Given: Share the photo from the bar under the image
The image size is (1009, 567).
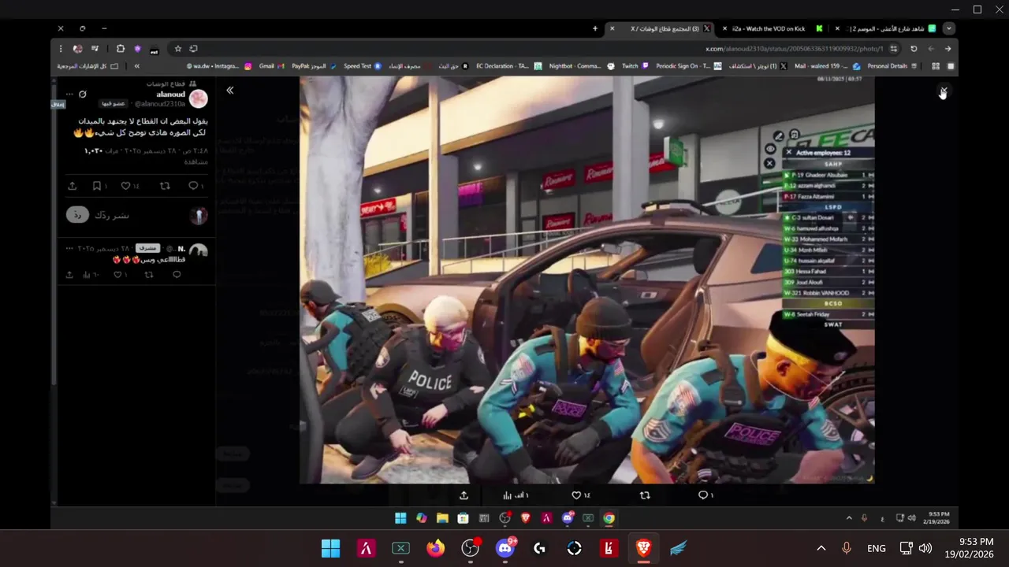Looking at the screenshot, I should (464, 495).
